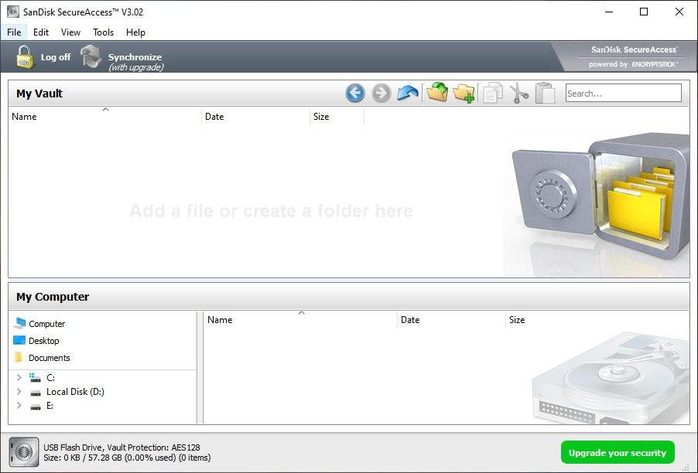The image size is (698, 473).
Task: Click the forward navigation arrow
Action: click(381, 93)
